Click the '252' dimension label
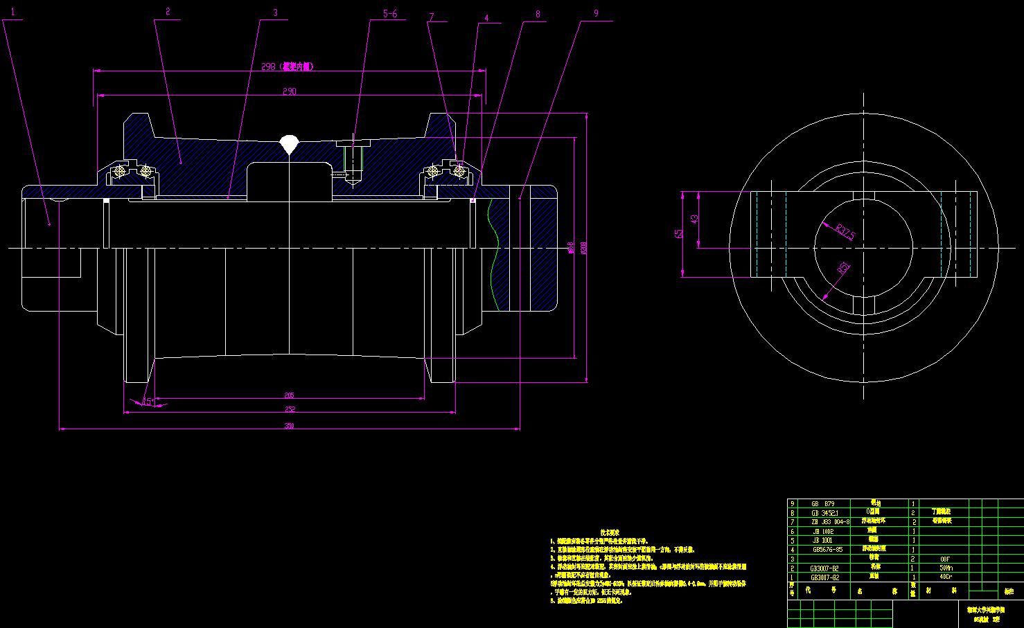The height and width of the screenshot is (628, 1024). 290,410
